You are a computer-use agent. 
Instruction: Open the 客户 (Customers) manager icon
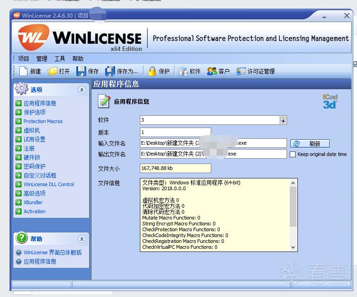212,71
